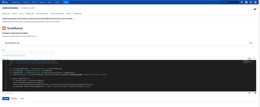
Task: Click the Create button
Action: (66, 2)
